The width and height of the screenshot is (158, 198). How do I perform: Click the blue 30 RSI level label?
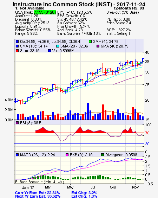(x=147, y=144)
